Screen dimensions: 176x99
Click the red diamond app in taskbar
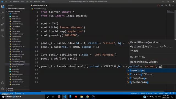tap(76, 97)
